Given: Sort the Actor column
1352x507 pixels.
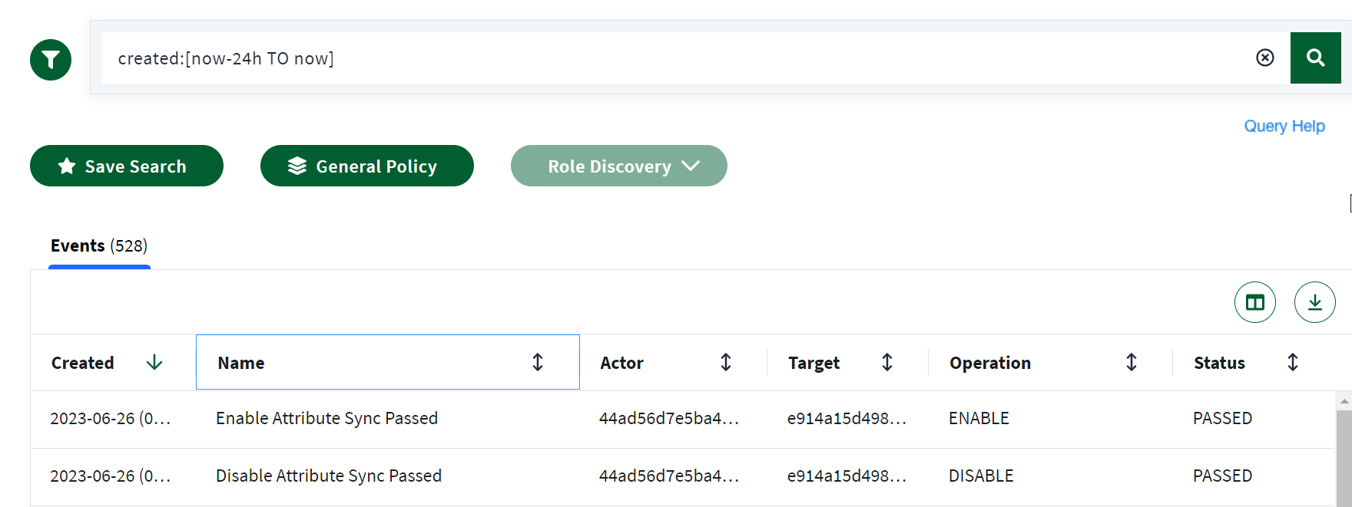Looking at the screenshot, I should [725, 362].
